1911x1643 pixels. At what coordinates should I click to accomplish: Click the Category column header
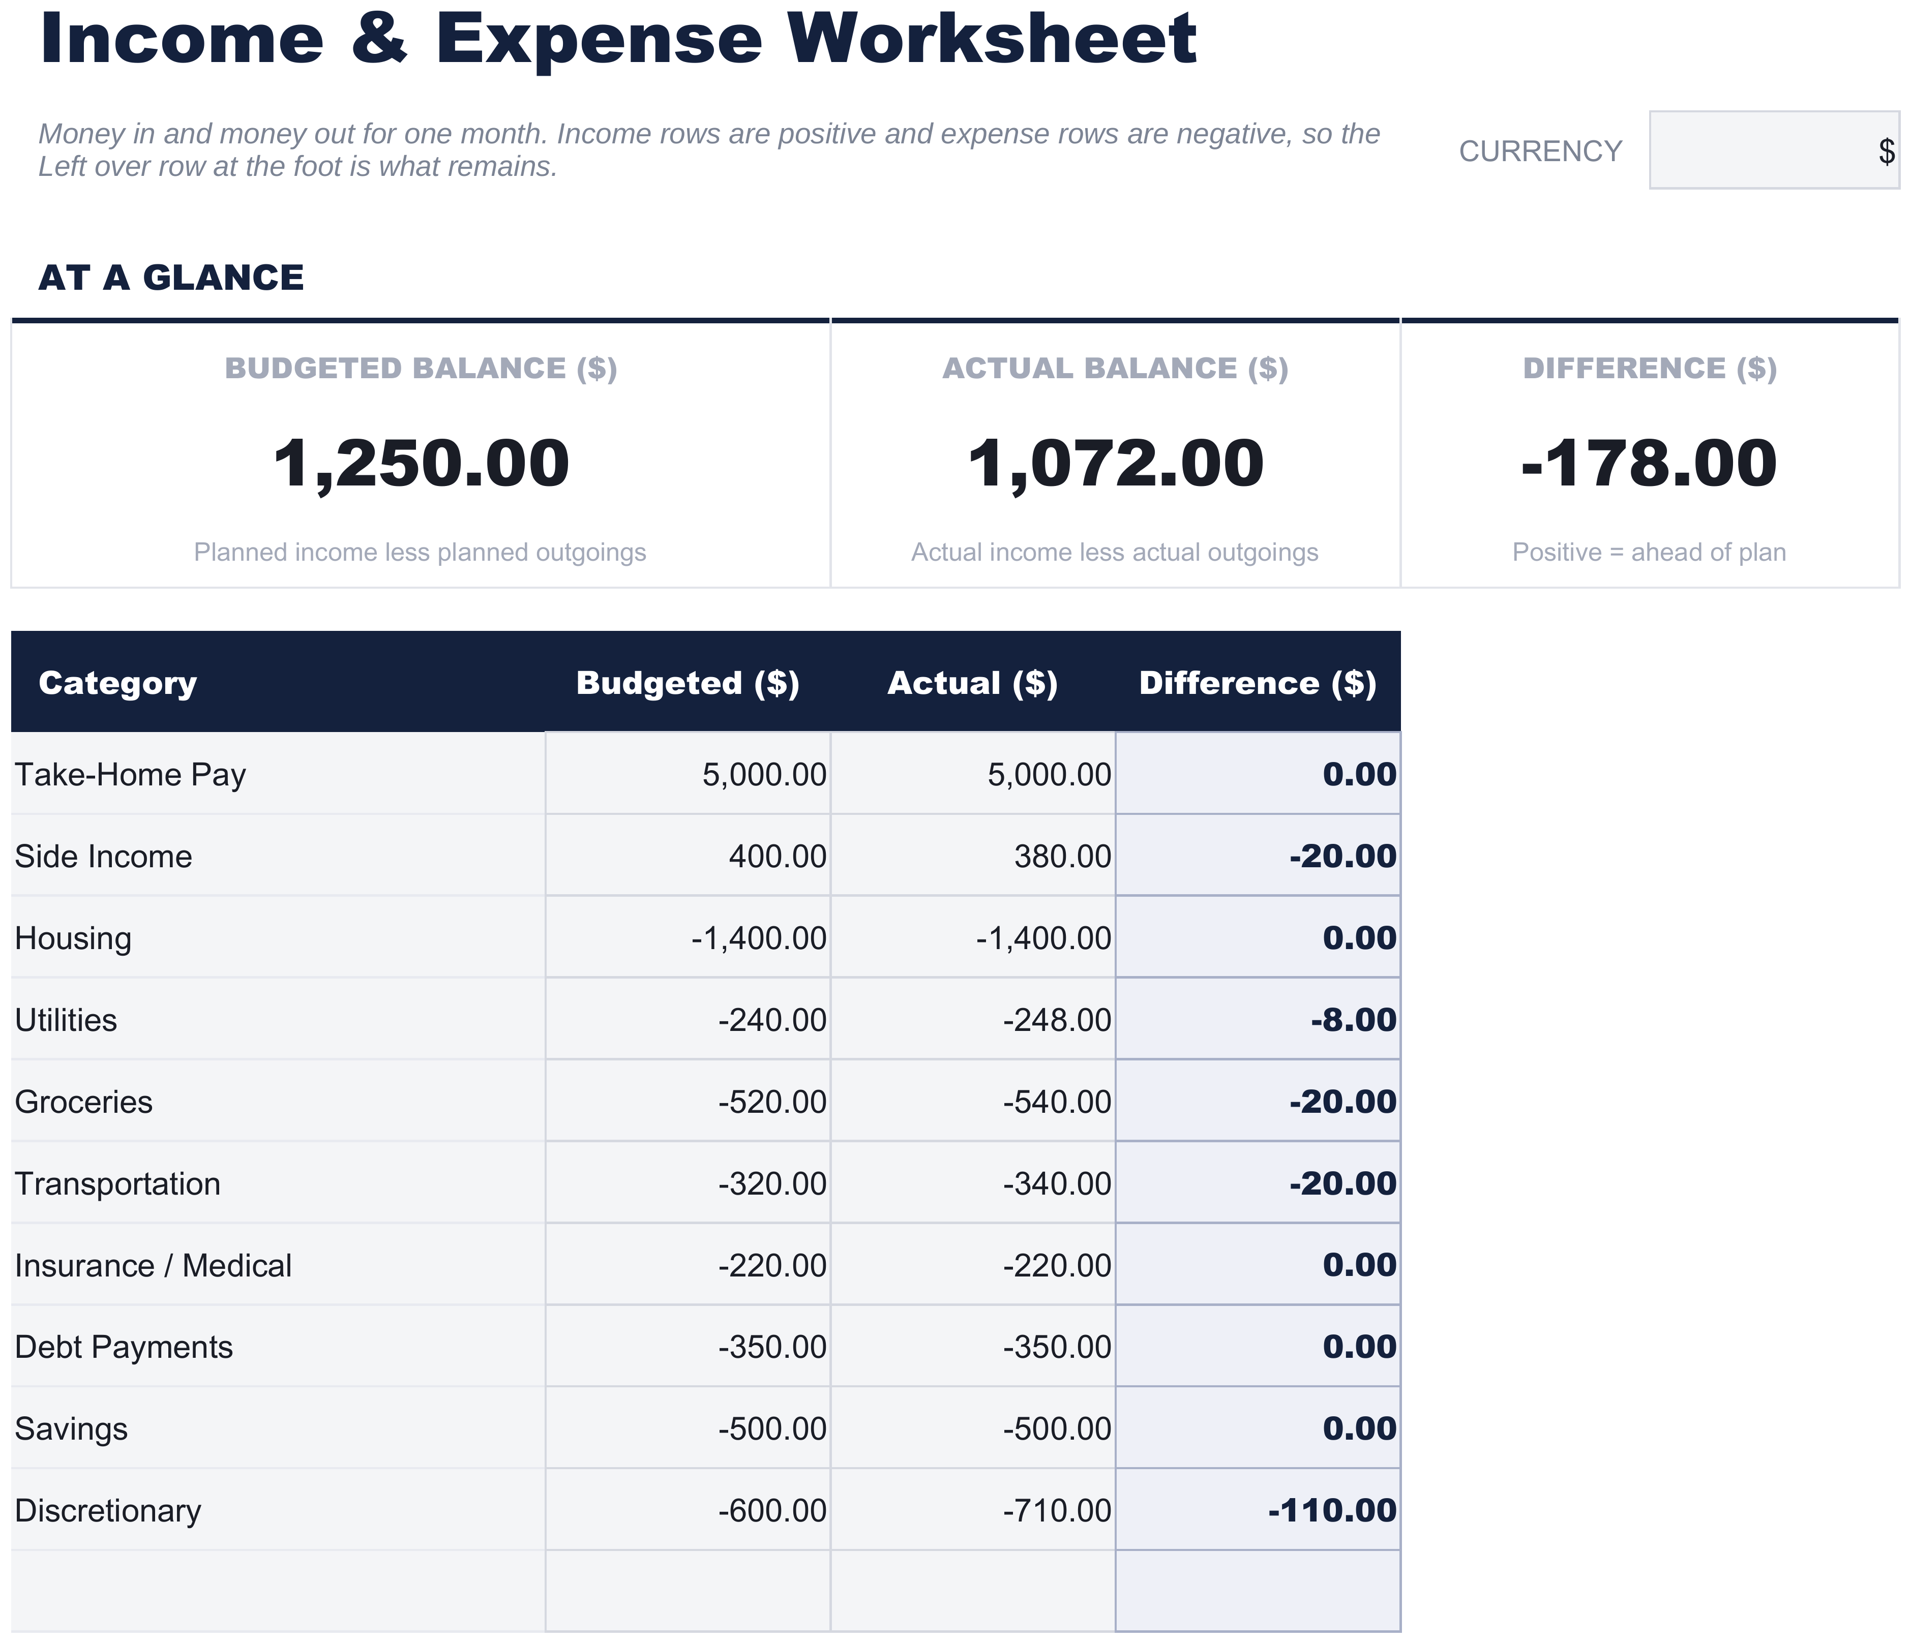(278, 682)
